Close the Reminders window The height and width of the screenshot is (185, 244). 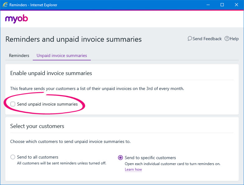click(x=237, y=5)
